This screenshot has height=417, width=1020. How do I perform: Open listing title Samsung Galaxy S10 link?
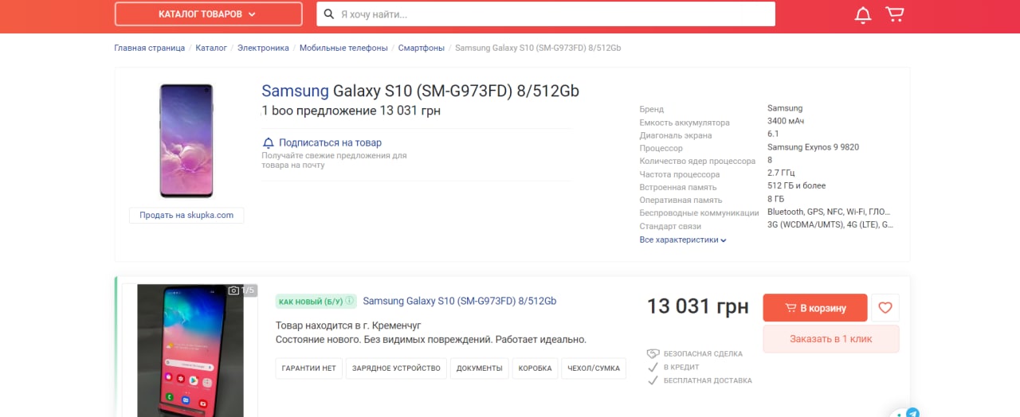pos(459,301)
